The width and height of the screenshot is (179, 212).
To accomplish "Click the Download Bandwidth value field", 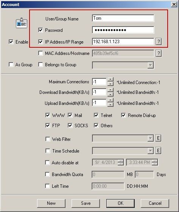I will click(x=99, y=92).
